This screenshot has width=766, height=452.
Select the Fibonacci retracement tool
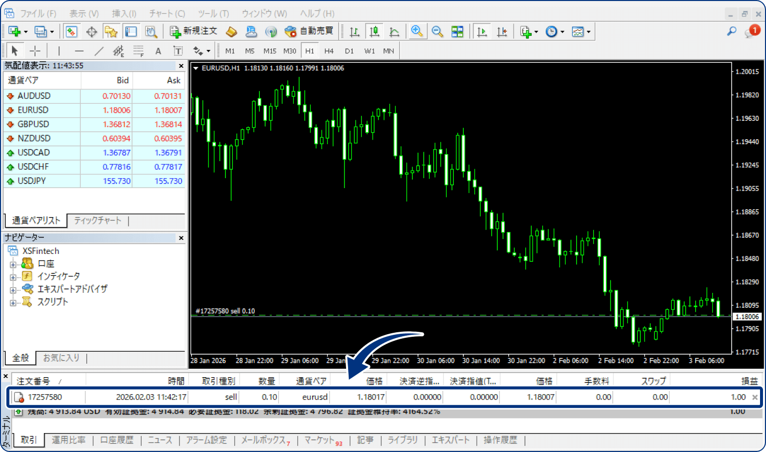pos(138,51)
